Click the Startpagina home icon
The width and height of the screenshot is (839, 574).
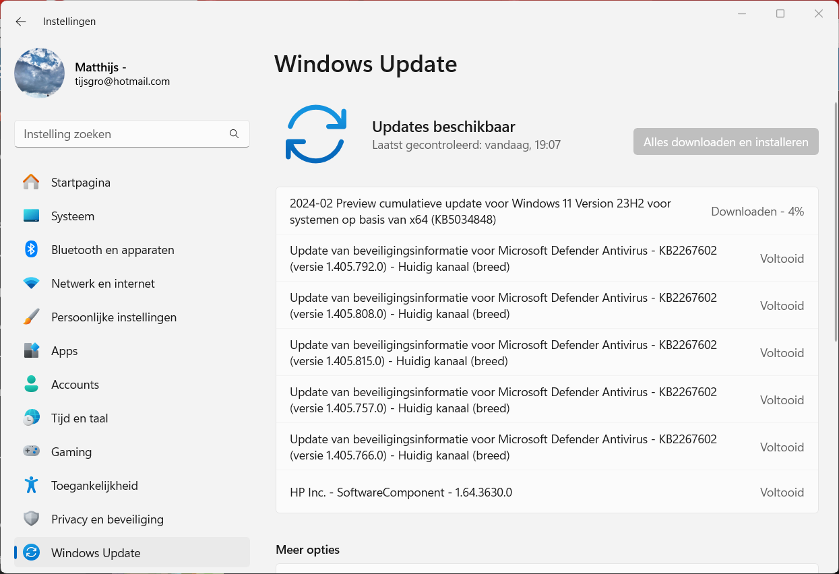click(31, 183)
